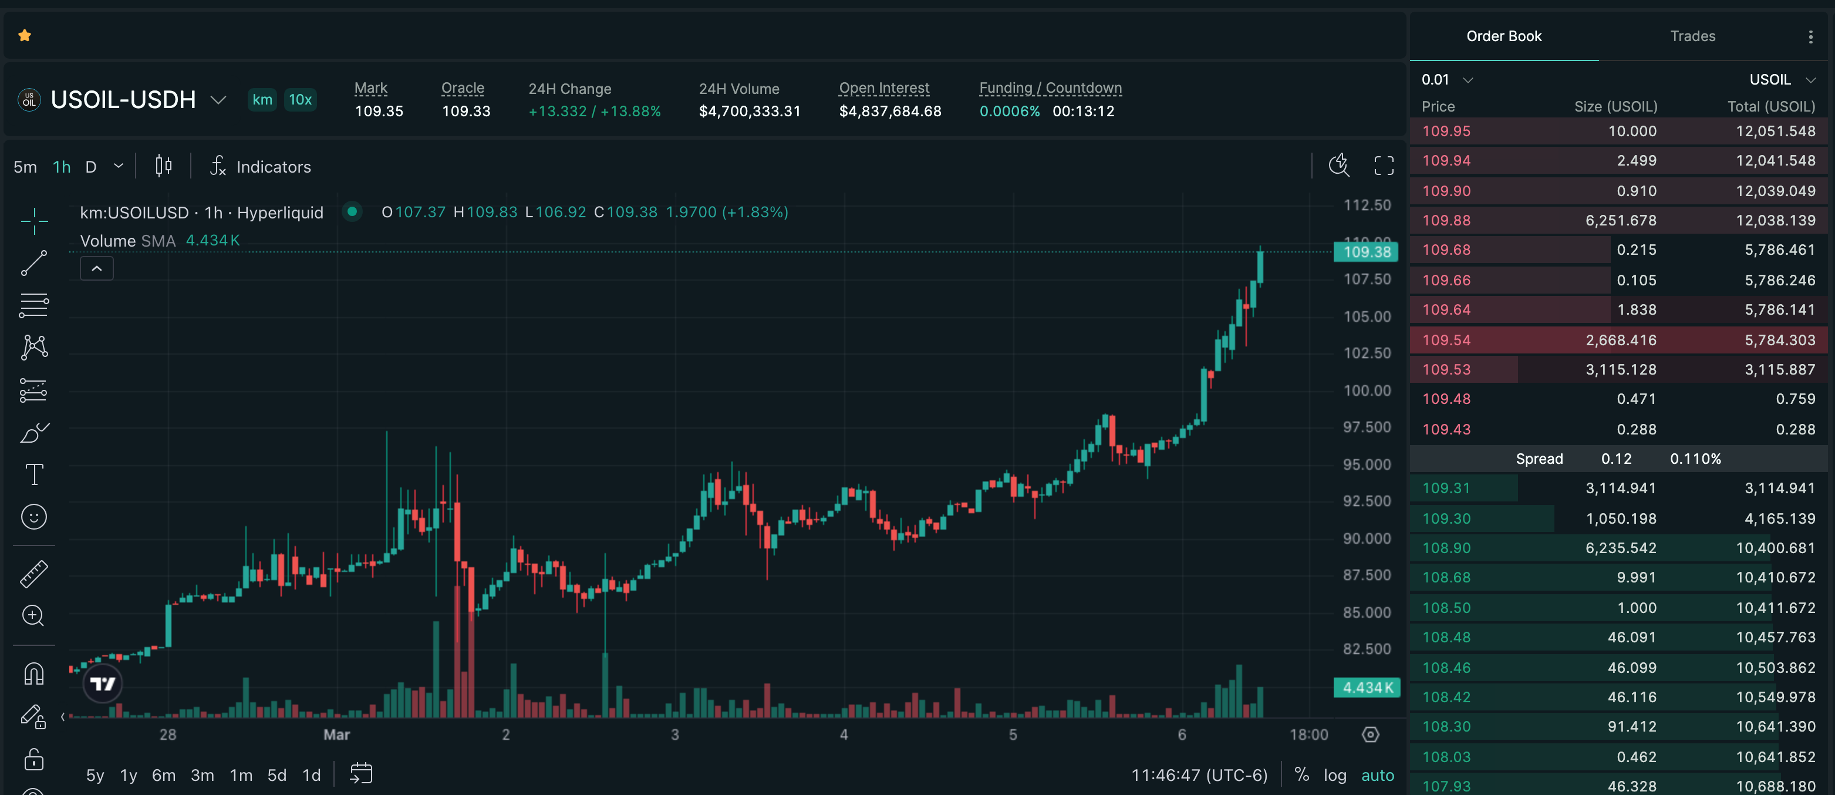Select the ruler measure tool
Image resolution: width=1835 pixels, height=795 pixels.
click(33, 574)
